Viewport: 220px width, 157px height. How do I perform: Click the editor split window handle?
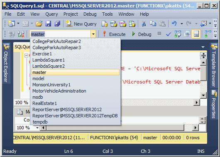203,55
